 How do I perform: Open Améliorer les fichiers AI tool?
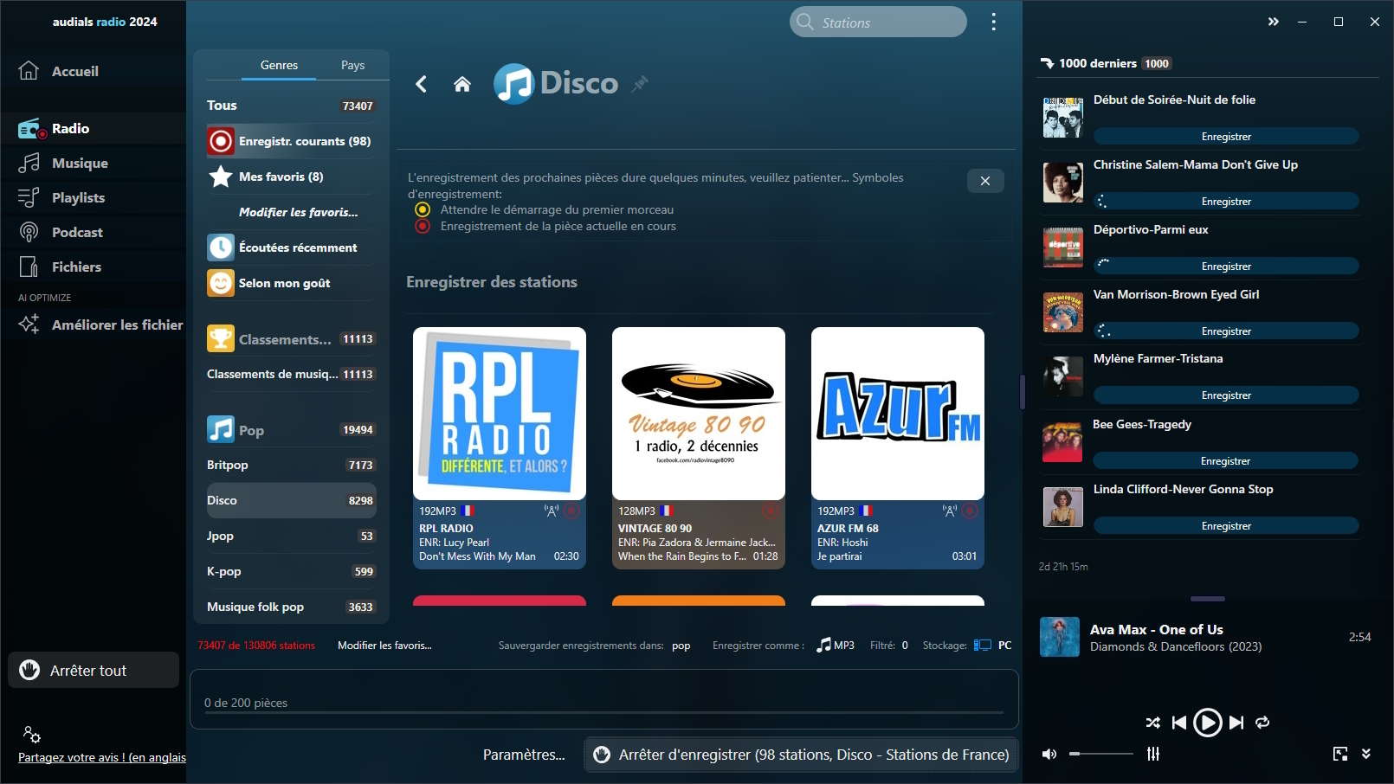[x=100, y=325]
